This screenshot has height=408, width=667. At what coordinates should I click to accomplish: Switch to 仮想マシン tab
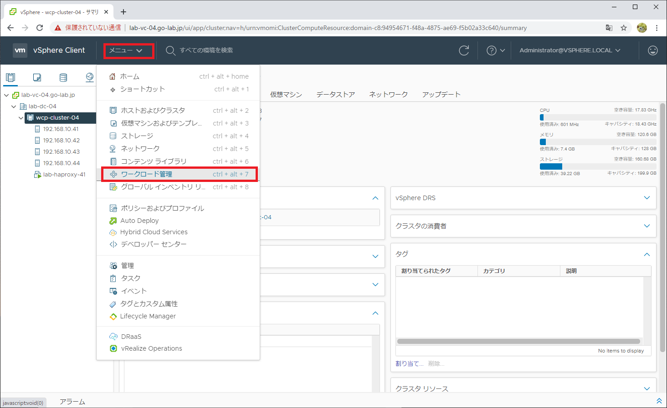286,95
